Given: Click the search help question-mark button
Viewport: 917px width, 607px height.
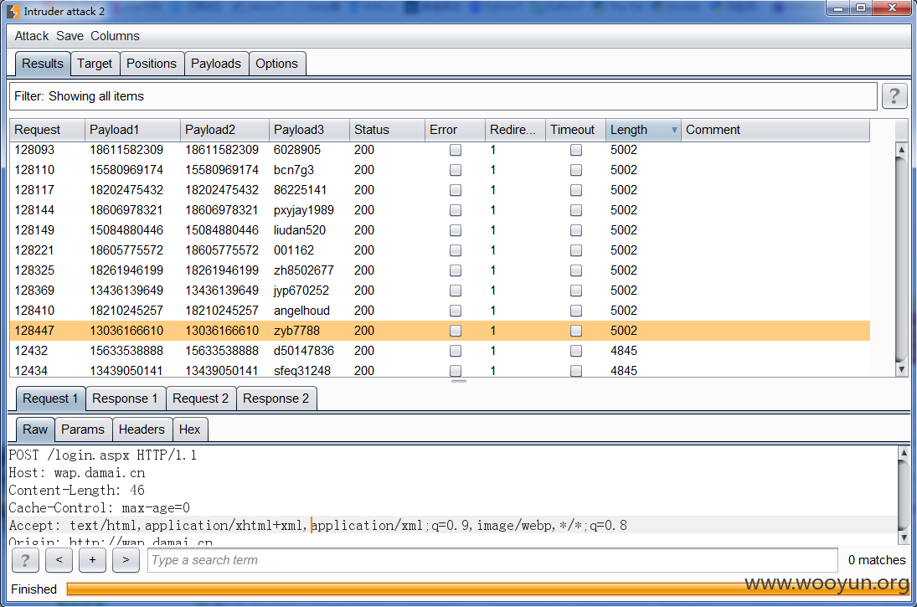Looking at the screenshot, I should (25, 560).
